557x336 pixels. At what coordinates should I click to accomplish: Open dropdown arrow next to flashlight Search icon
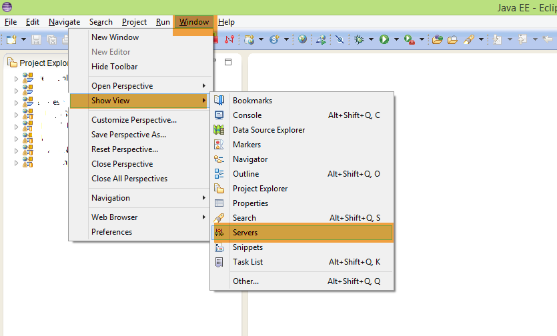pos(482,39)
